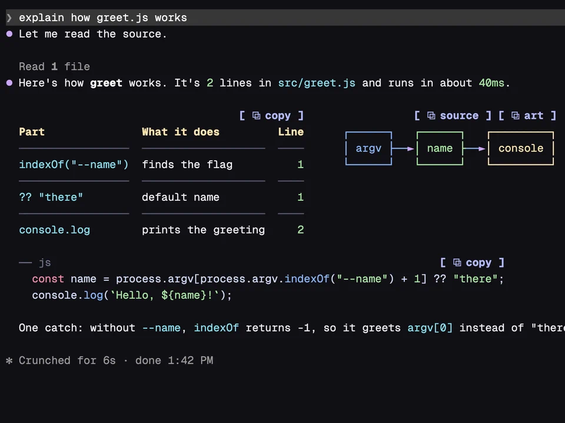Image resolution: width=565 pixels, height=423 pixels.
Task: Click the 'default name' cell
Action: click(181, 197)
